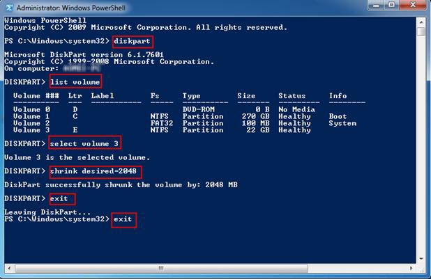Click the final exit command at PS prompt

tap(122, 219)
